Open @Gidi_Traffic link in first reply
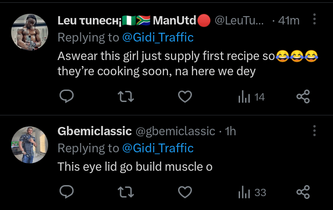 [x=158, y=37]
